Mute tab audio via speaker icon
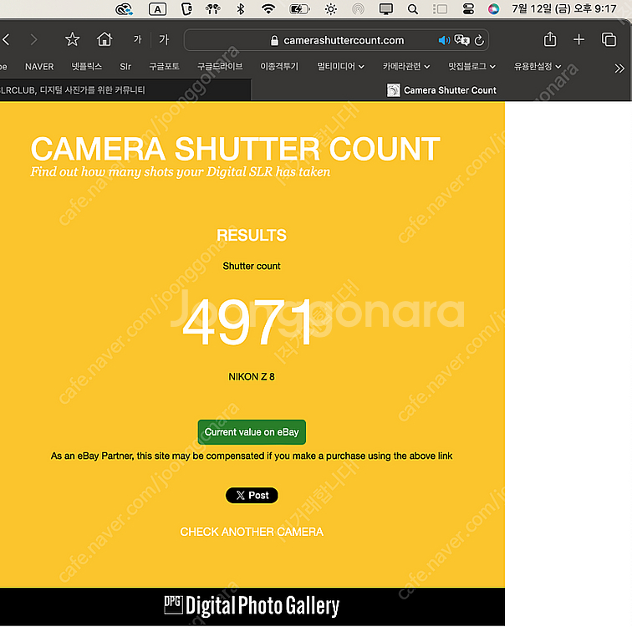The height and width of the screenshot is (627, 632). pyautogui.click(x=444, y=40)
